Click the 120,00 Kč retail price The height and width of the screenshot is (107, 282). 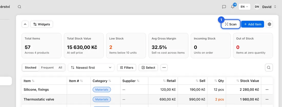pos(168,89)
